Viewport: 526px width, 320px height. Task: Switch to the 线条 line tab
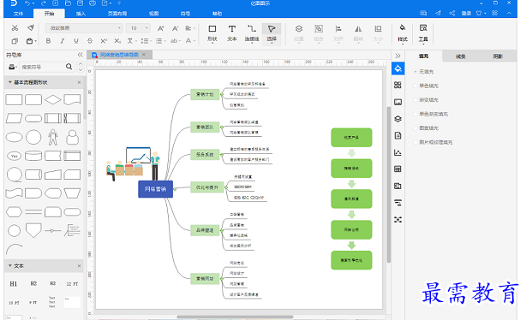point(461,56)
